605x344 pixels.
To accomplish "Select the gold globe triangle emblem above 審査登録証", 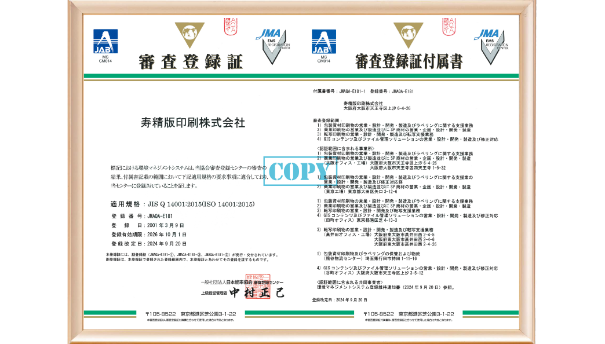I will pos(189,35).
